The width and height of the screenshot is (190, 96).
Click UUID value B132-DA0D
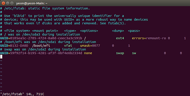click(x=19, y=46)
